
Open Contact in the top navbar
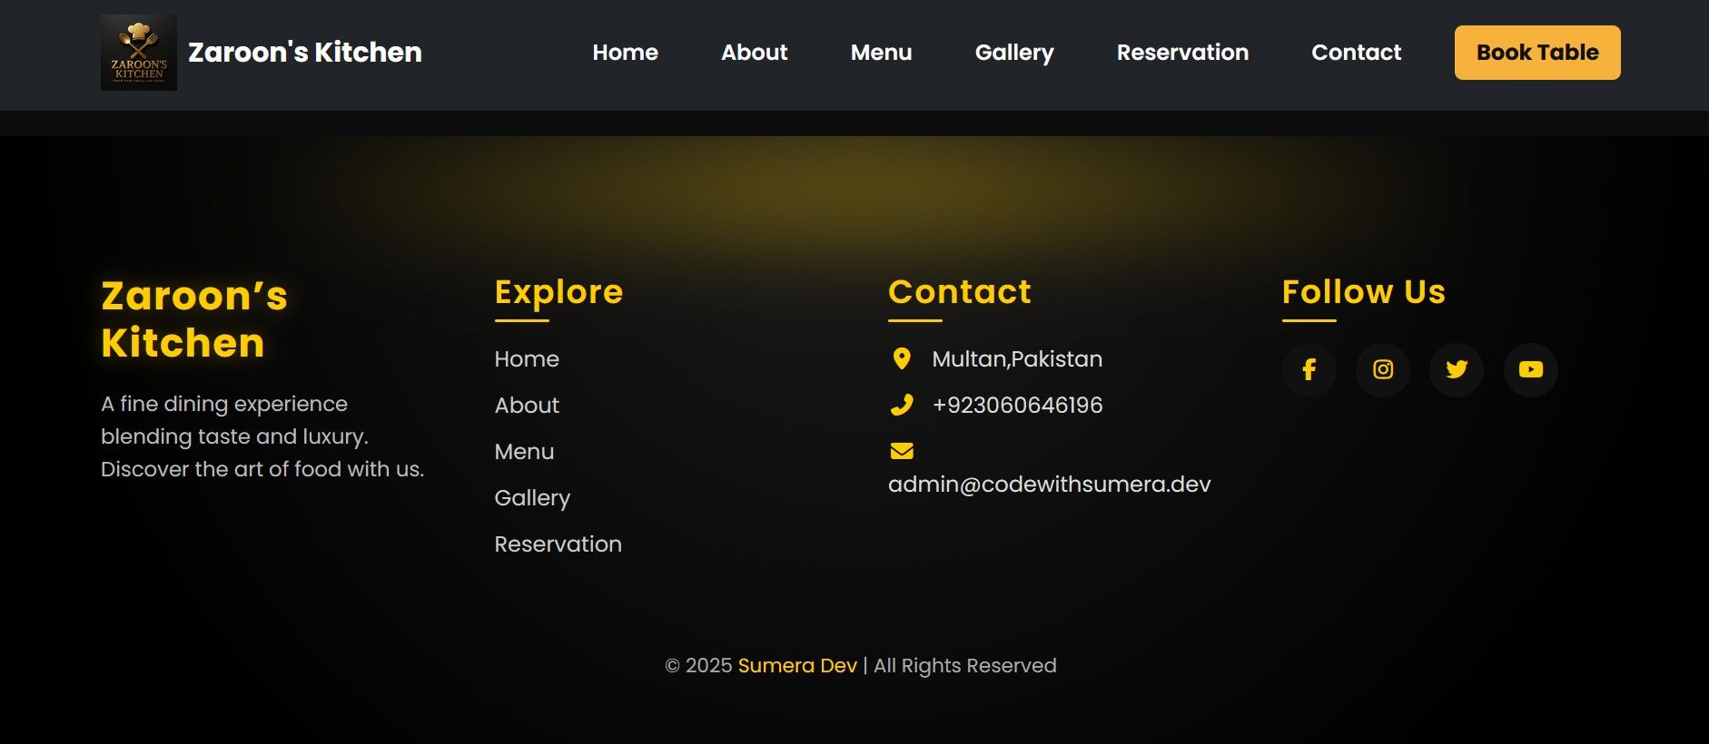[x=1357, y=53]
